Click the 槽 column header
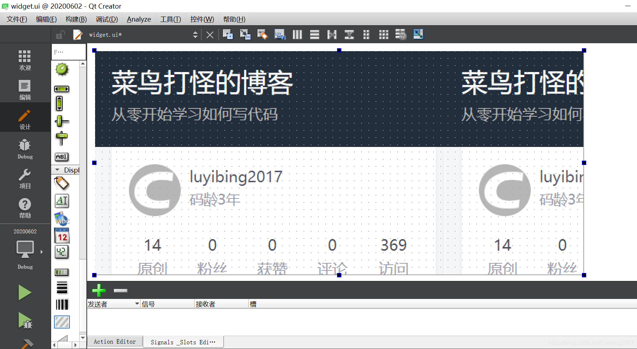The width and height of the screenshot is (637, 349). pyautogui.click(x=443, y=304)
